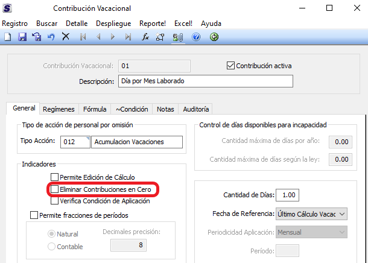Open the Fecha de Referencia dropdown

(311, 214)
